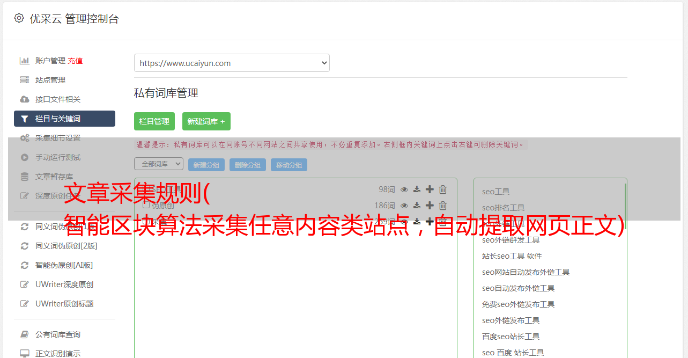Import keywords into the 186词 library
This screenshot has width=688, height=358.
[417, 205]
